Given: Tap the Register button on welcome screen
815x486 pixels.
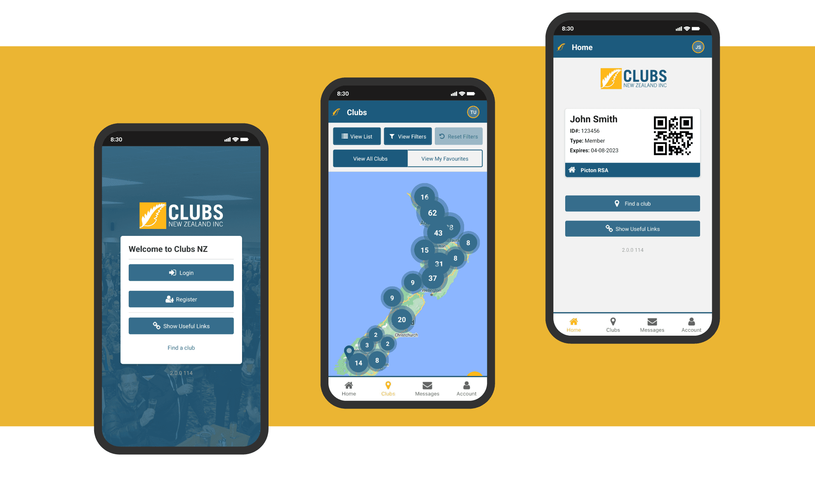Looking at the screenshot, I should coord(181,299).
